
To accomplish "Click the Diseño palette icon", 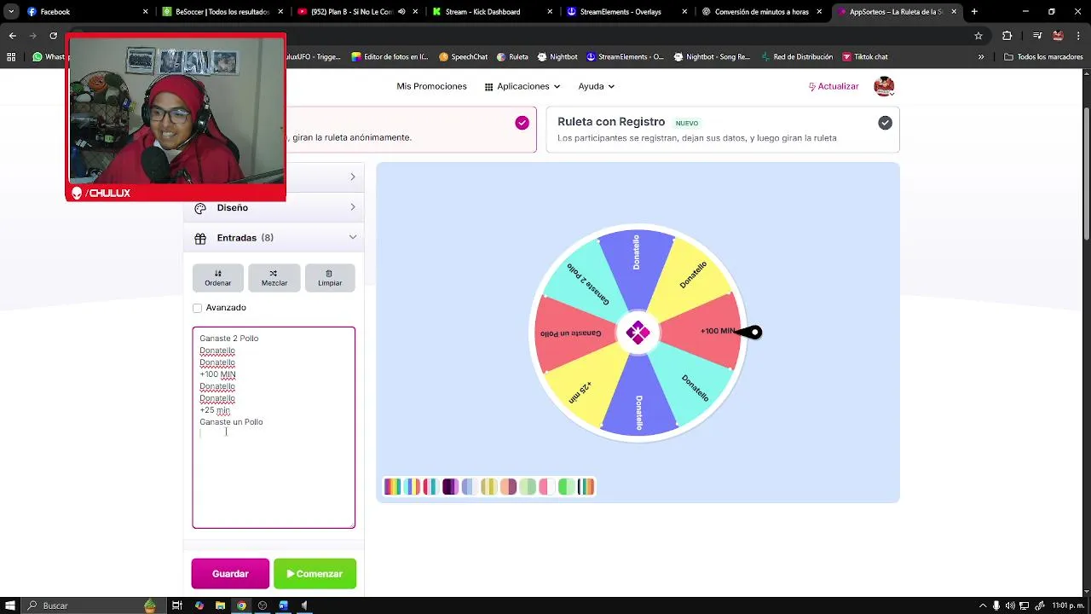I will 200,208.
